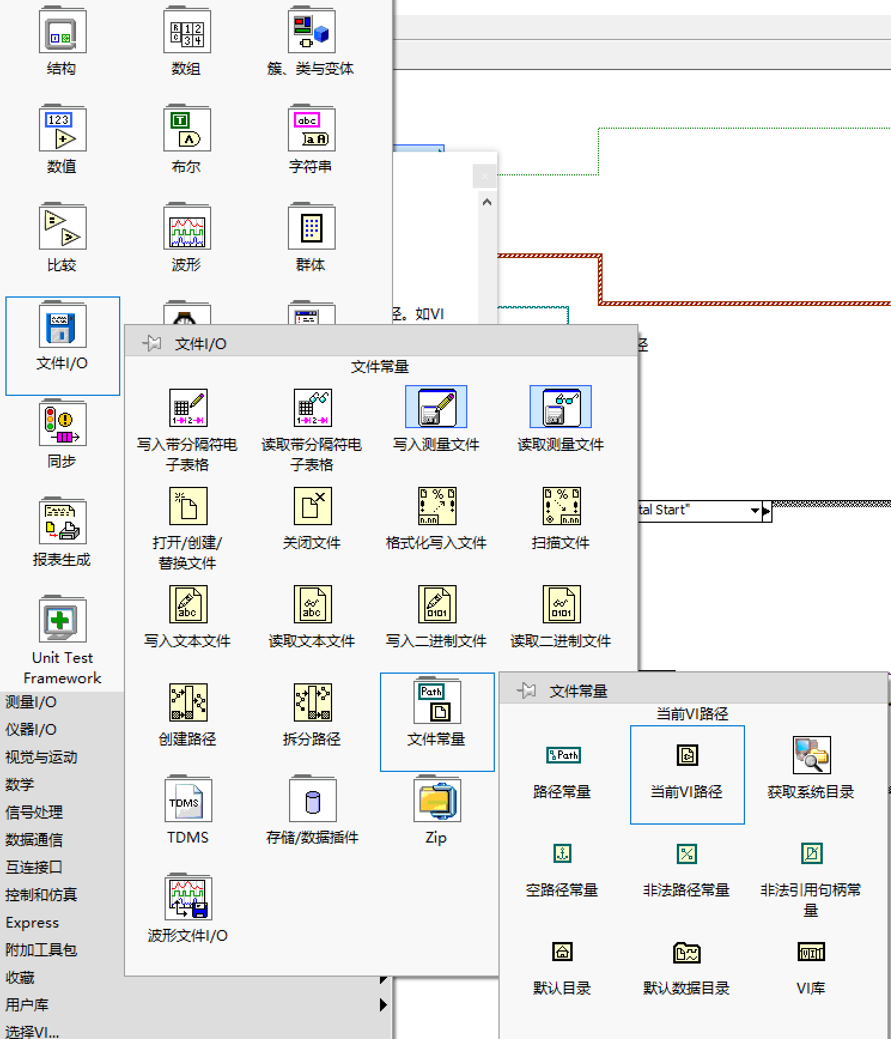
Task: Select the 文件I/O palette icon
Action: pos(62,326)
